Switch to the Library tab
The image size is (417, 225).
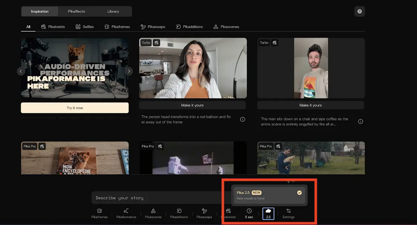pos(113,11)
